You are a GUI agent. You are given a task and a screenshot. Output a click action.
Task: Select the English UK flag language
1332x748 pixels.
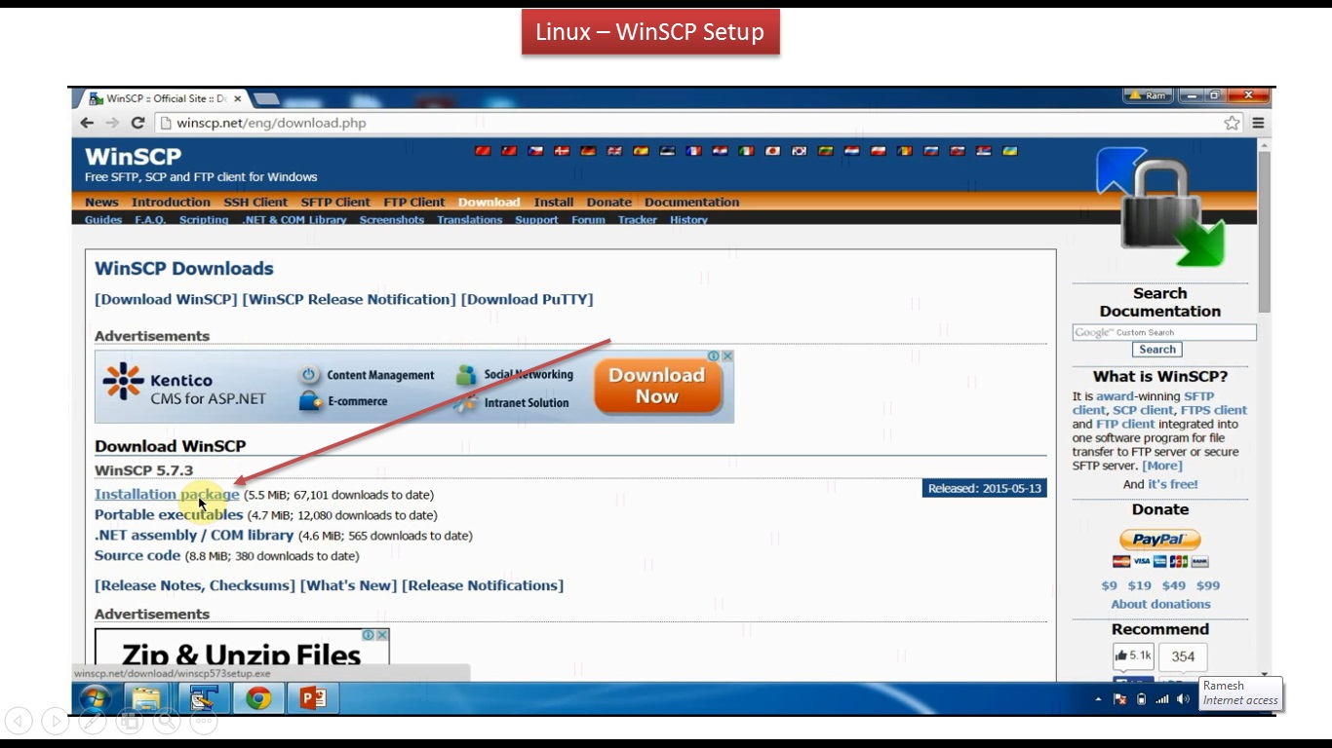(x=614, y=151)
